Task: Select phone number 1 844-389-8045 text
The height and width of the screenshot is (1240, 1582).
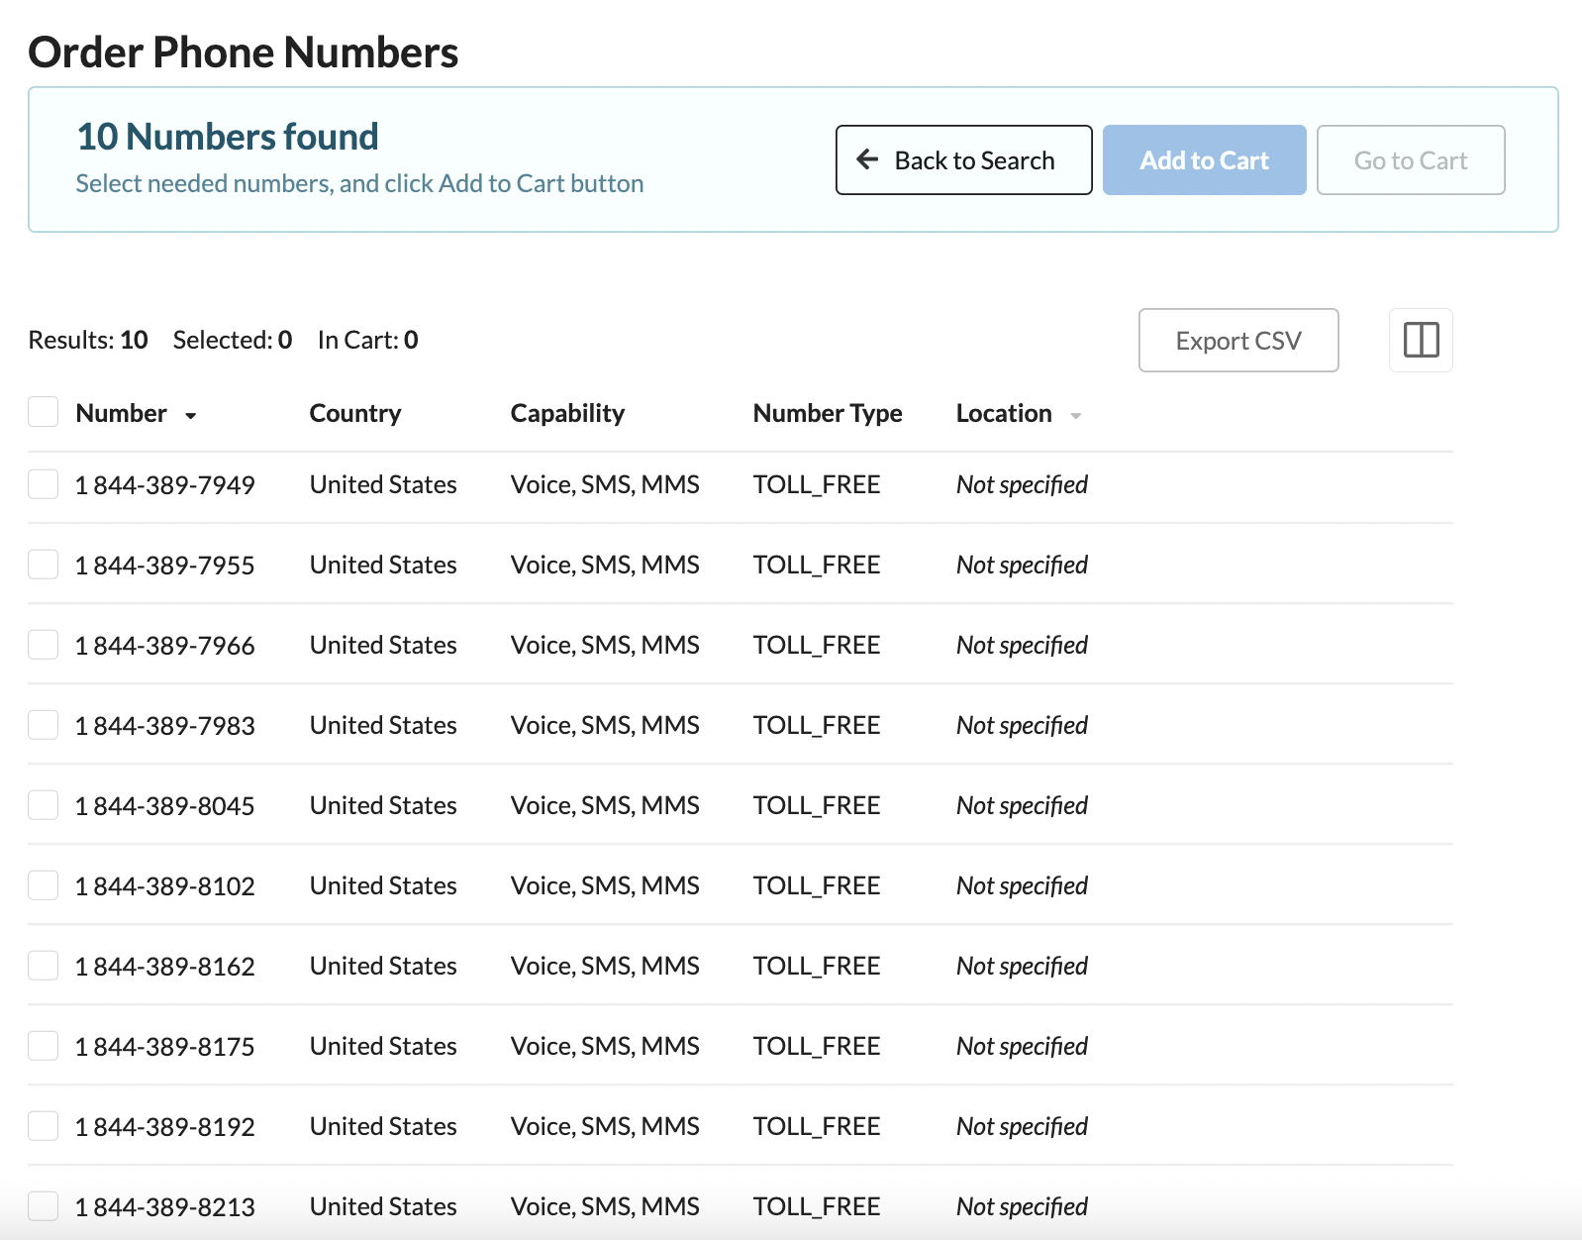Action: (165, 806)
